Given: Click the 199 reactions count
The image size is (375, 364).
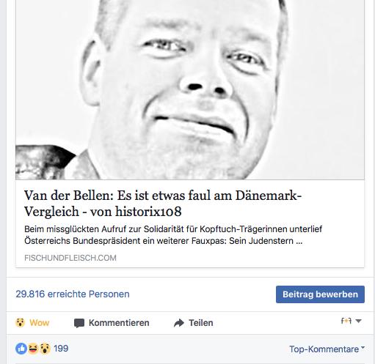Looking at the screenshot, I should pos(61,349).
